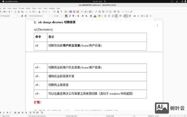The image size is (187, 117).
Task: Click the Insert Table grid icon
Action: (66, 12)
